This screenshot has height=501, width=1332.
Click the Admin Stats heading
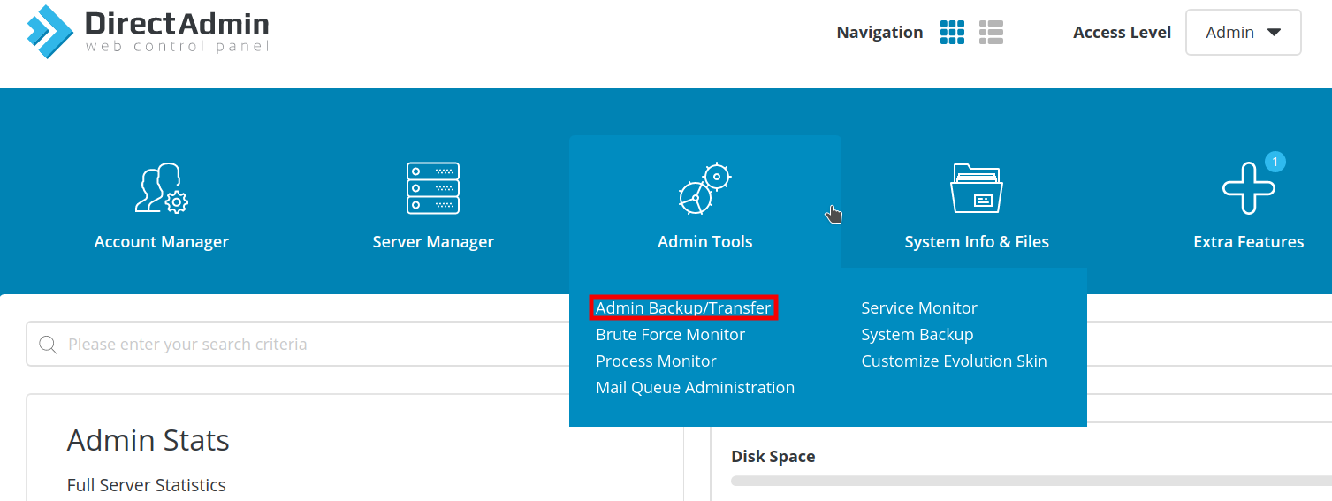pos(148,440)
